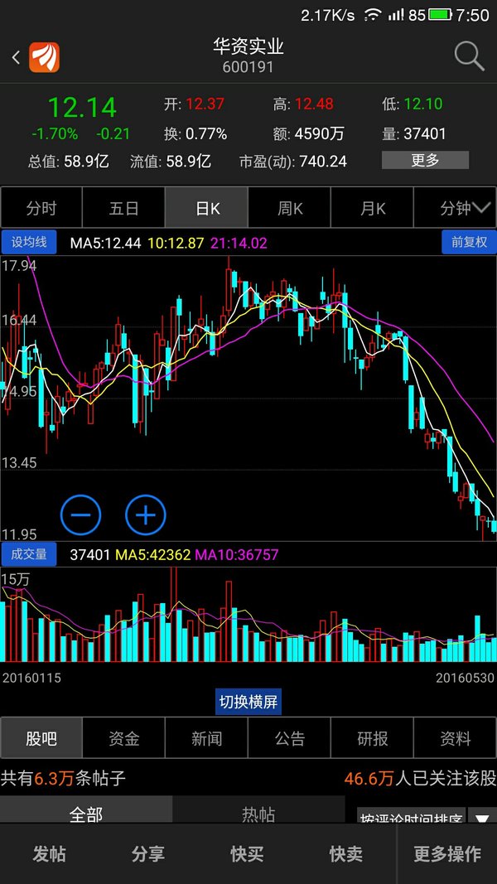Tap the signal strength icon
The image size is (497, 884).
tap(397, 15)
